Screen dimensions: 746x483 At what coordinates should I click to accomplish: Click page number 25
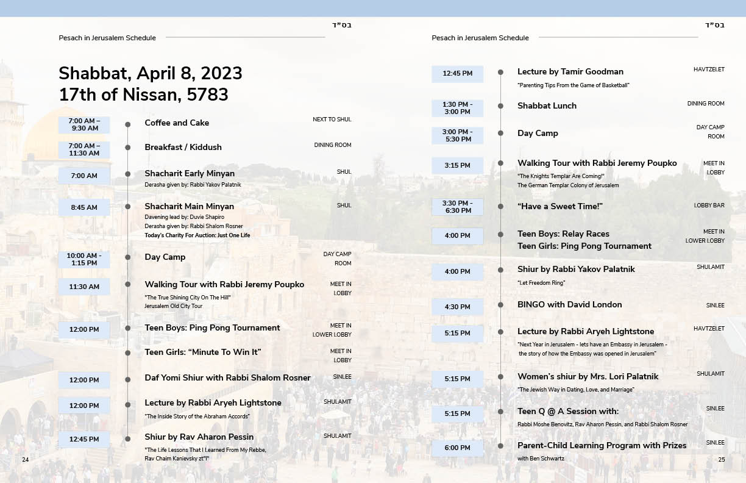click(x=722, y=460)
